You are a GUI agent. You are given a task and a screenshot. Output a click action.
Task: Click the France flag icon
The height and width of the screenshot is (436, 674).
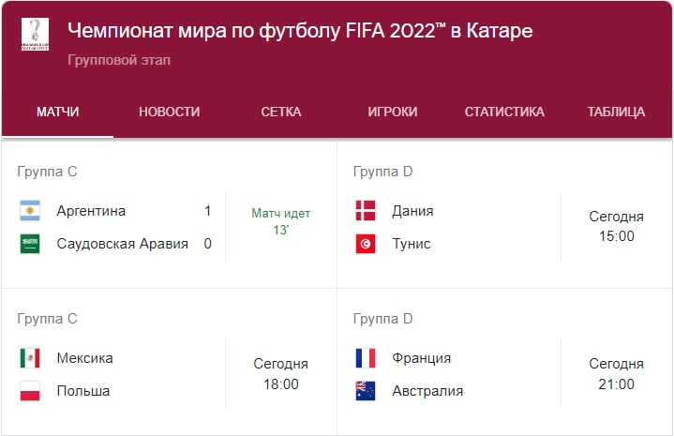(366, 358)
